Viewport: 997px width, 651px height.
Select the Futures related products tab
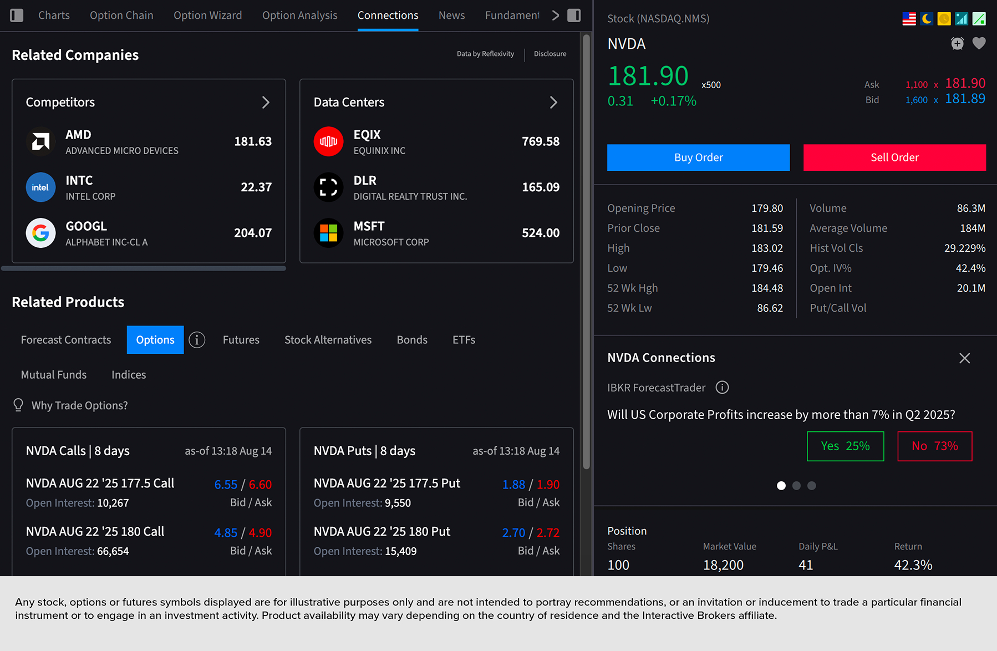(x=241, y=340)
